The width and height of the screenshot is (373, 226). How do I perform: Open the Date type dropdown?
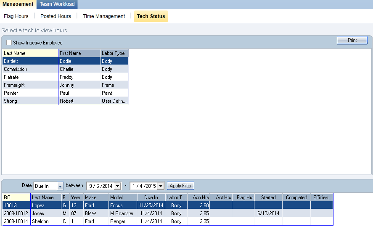(x=60, y=186)
